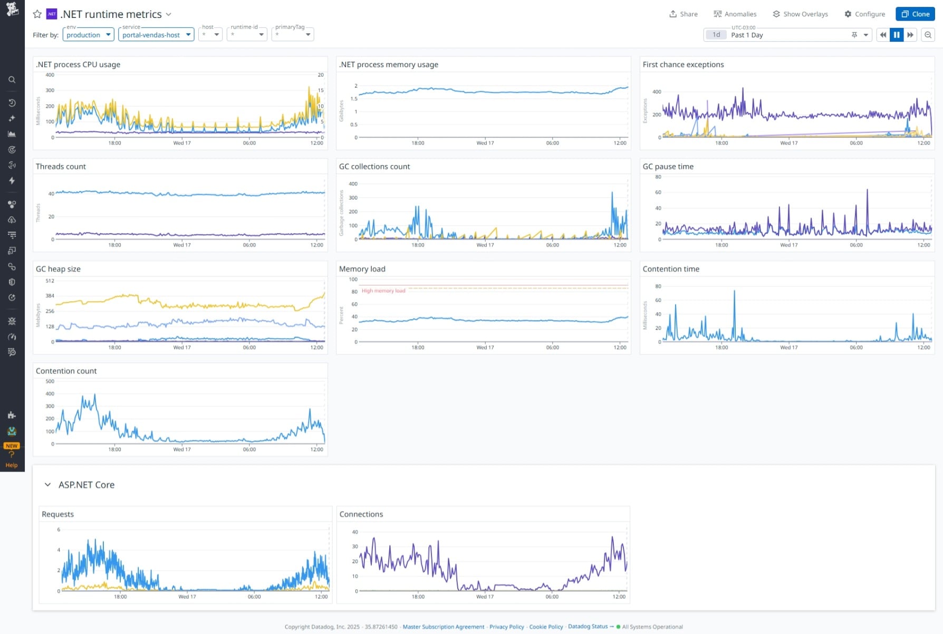Open Help from the bottom of the sidebar
943x634 pixels.
(x=11, y=460)
